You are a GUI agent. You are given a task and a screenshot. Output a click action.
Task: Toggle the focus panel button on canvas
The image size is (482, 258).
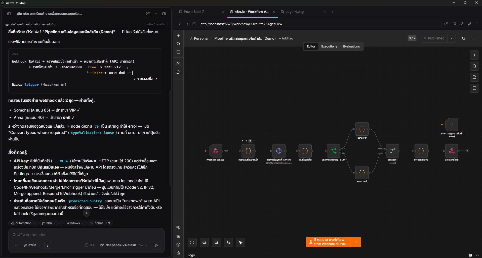pyautogui.click(x=474, y=88)
